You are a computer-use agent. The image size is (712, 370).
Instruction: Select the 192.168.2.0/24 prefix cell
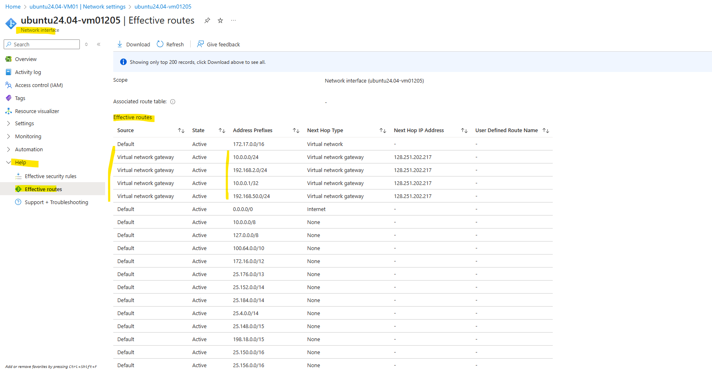(250, 170)
